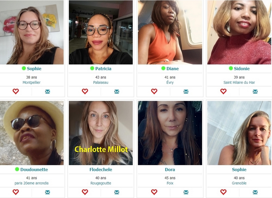Select the Montpellier city link
Viewport: 272px width, 198px height.
tap(31, 83)
